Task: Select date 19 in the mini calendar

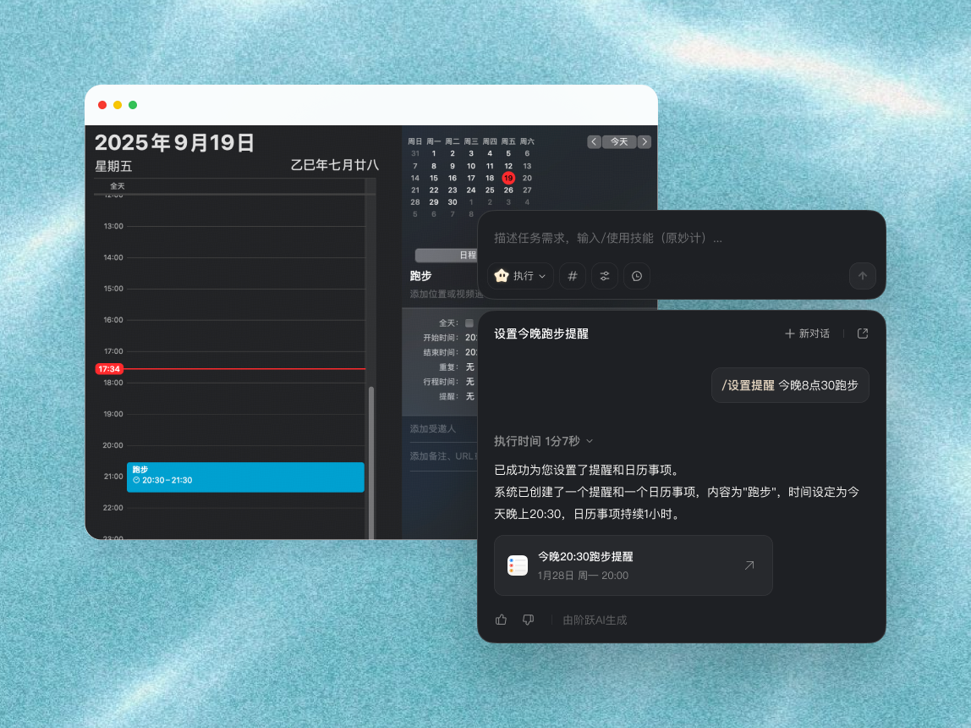Action: 509,178
